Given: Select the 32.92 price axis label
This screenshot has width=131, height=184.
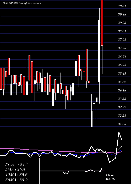Looking at the screenshot, I should pos(122,107).
